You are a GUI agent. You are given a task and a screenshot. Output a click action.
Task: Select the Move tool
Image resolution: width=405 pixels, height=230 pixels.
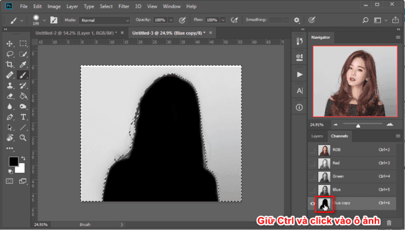coord(10,43)
